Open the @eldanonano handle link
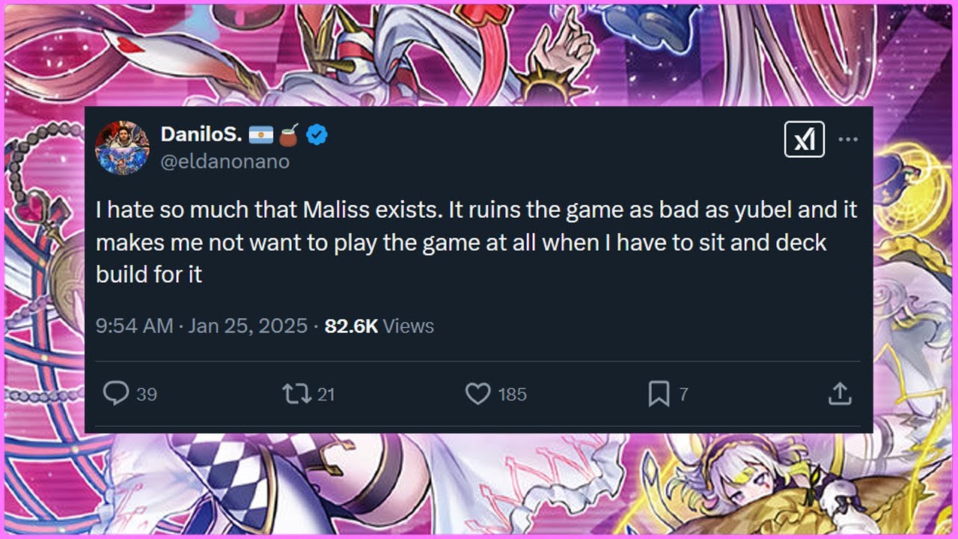This screenshot has width=958, height=539. pos(225,161)
